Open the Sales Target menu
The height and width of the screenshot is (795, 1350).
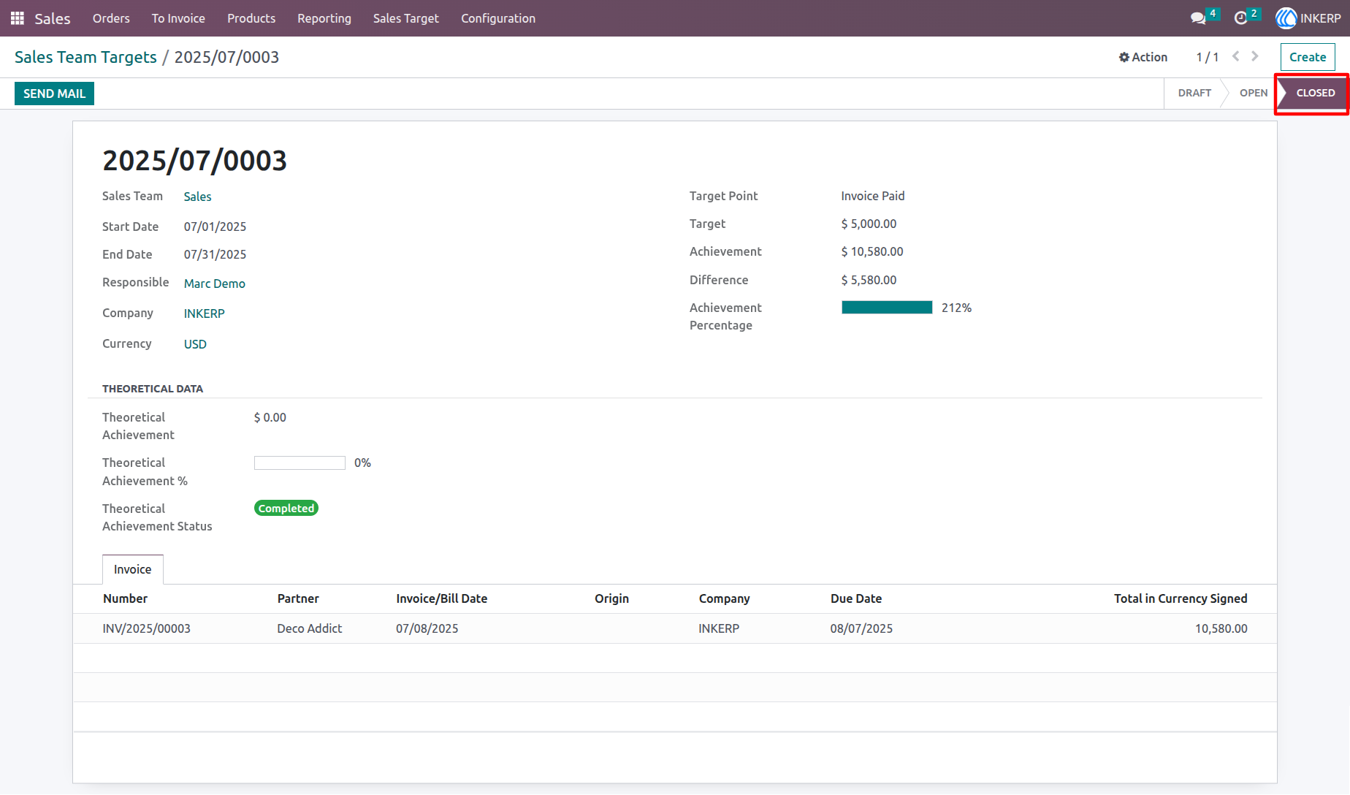406,18
